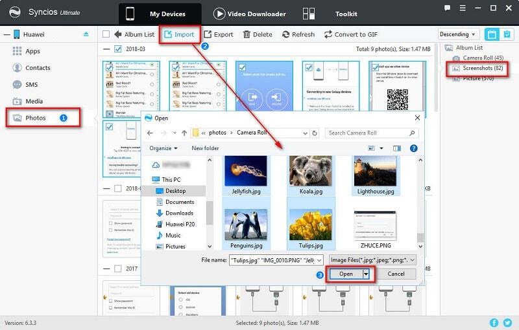Toggle the 2017 group checkbox

[117, 268]
